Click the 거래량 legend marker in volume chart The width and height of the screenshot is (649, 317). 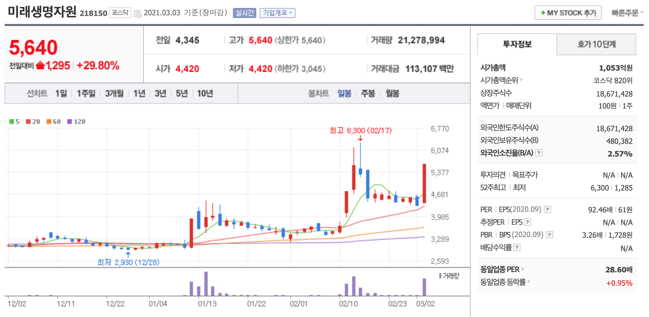(440, 276)
